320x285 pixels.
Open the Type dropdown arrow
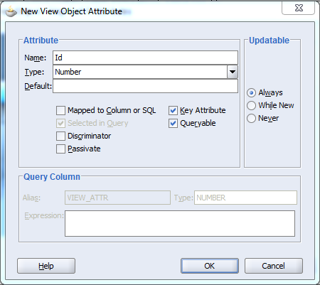coord(233,72)
